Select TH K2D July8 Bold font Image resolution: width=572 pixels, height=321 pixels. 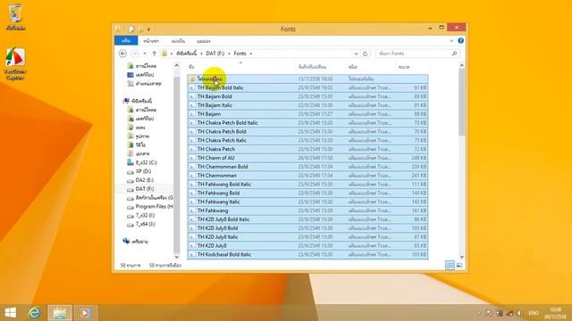(x=307, y=228)
